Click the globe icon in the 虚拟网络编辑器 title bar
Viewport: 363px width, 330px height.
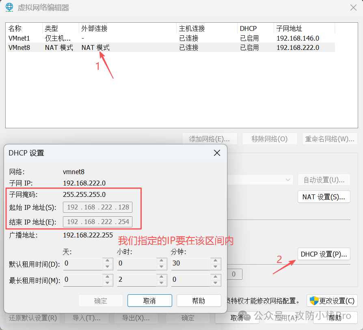9,7
